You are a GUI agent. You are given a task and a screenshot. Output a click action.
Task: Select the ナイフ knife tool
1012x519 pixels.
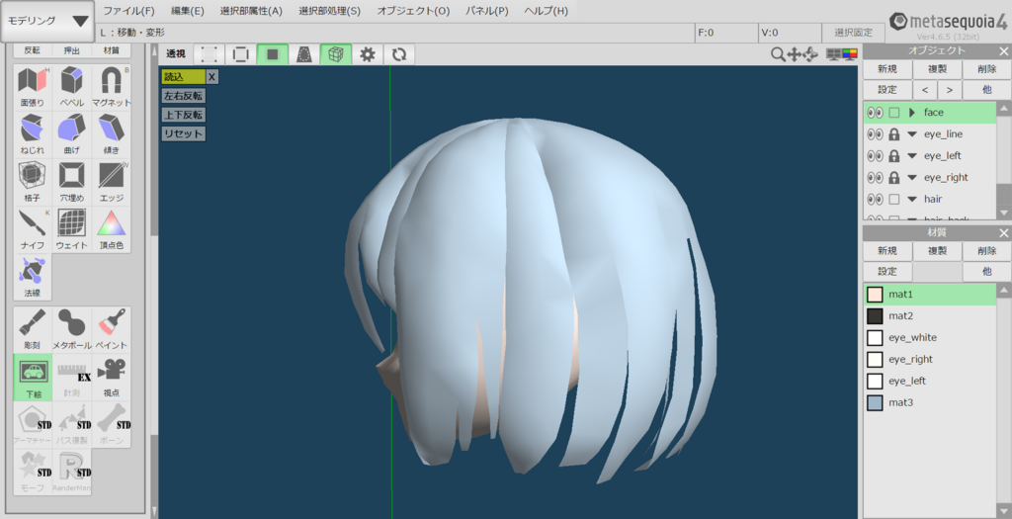coord(32,229)
